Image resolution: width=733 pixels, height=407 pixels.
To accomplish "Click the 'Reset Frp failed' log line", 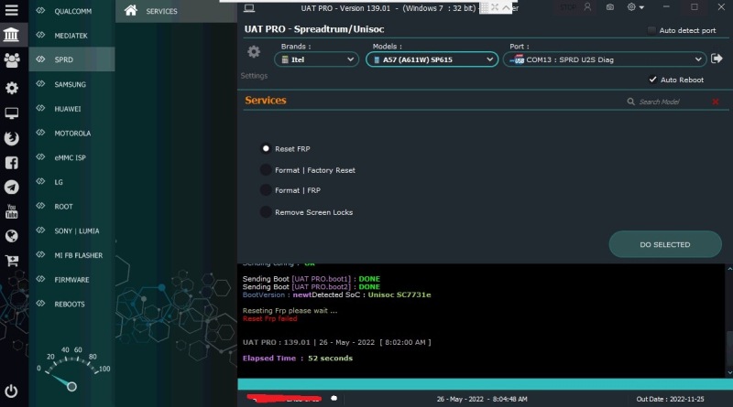I will point(269,318).
